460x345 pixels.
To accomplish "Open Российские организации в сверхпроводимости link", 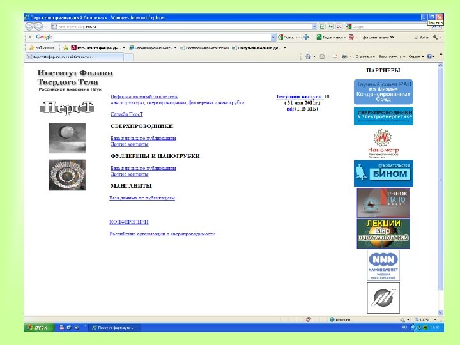I will click(x=162, y=234).
